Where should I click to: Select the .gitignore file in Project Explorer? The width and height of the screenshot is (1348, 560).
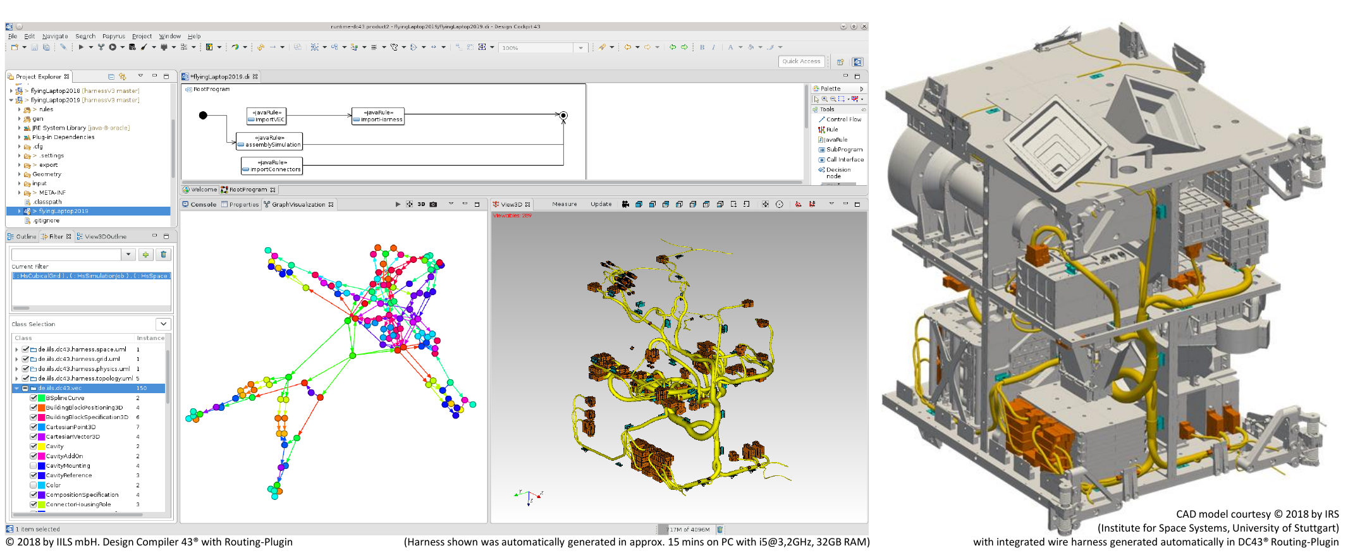(42, 221)
